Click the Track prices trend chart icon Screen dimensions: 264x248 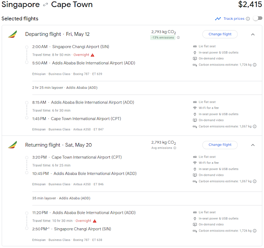click(218, 19)
